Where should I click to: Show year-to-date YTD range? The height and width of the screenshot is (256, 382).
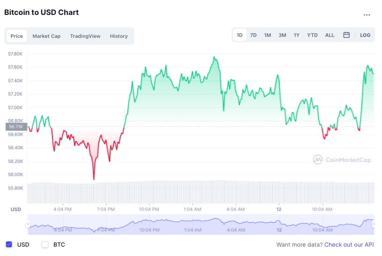point(312,35)
